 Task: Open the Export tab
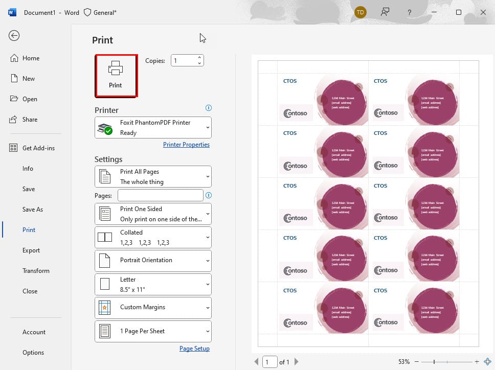(31, 250)
